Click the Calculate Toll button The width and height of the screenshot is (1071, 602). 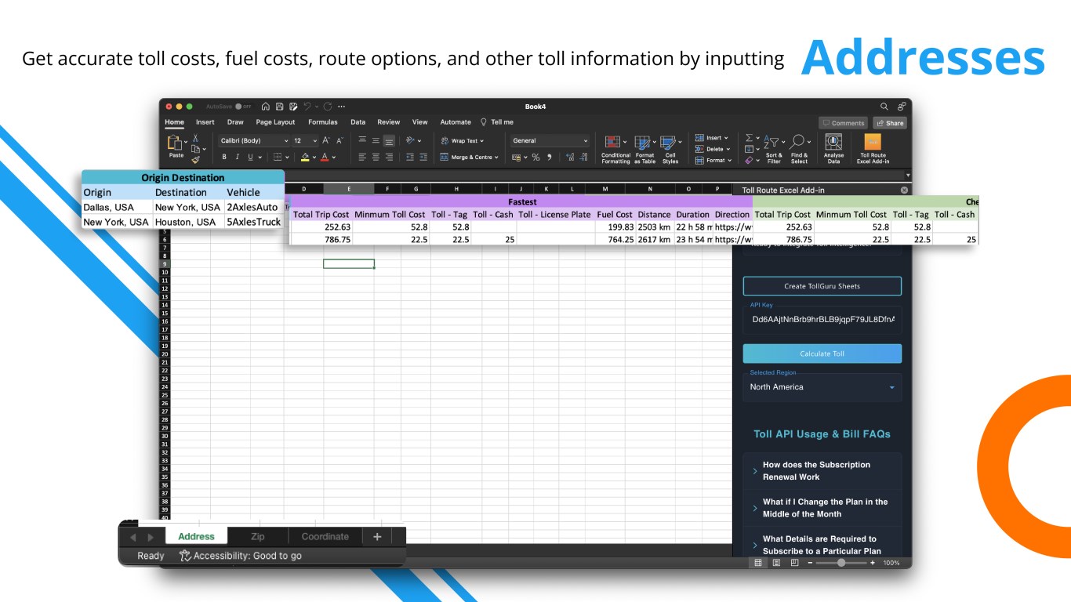point(822,354)
